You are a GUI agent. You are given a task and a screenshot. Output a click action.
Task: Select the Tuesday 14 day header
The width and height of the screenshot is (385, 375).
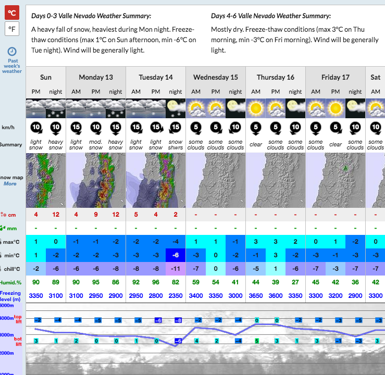pos(156,77)
